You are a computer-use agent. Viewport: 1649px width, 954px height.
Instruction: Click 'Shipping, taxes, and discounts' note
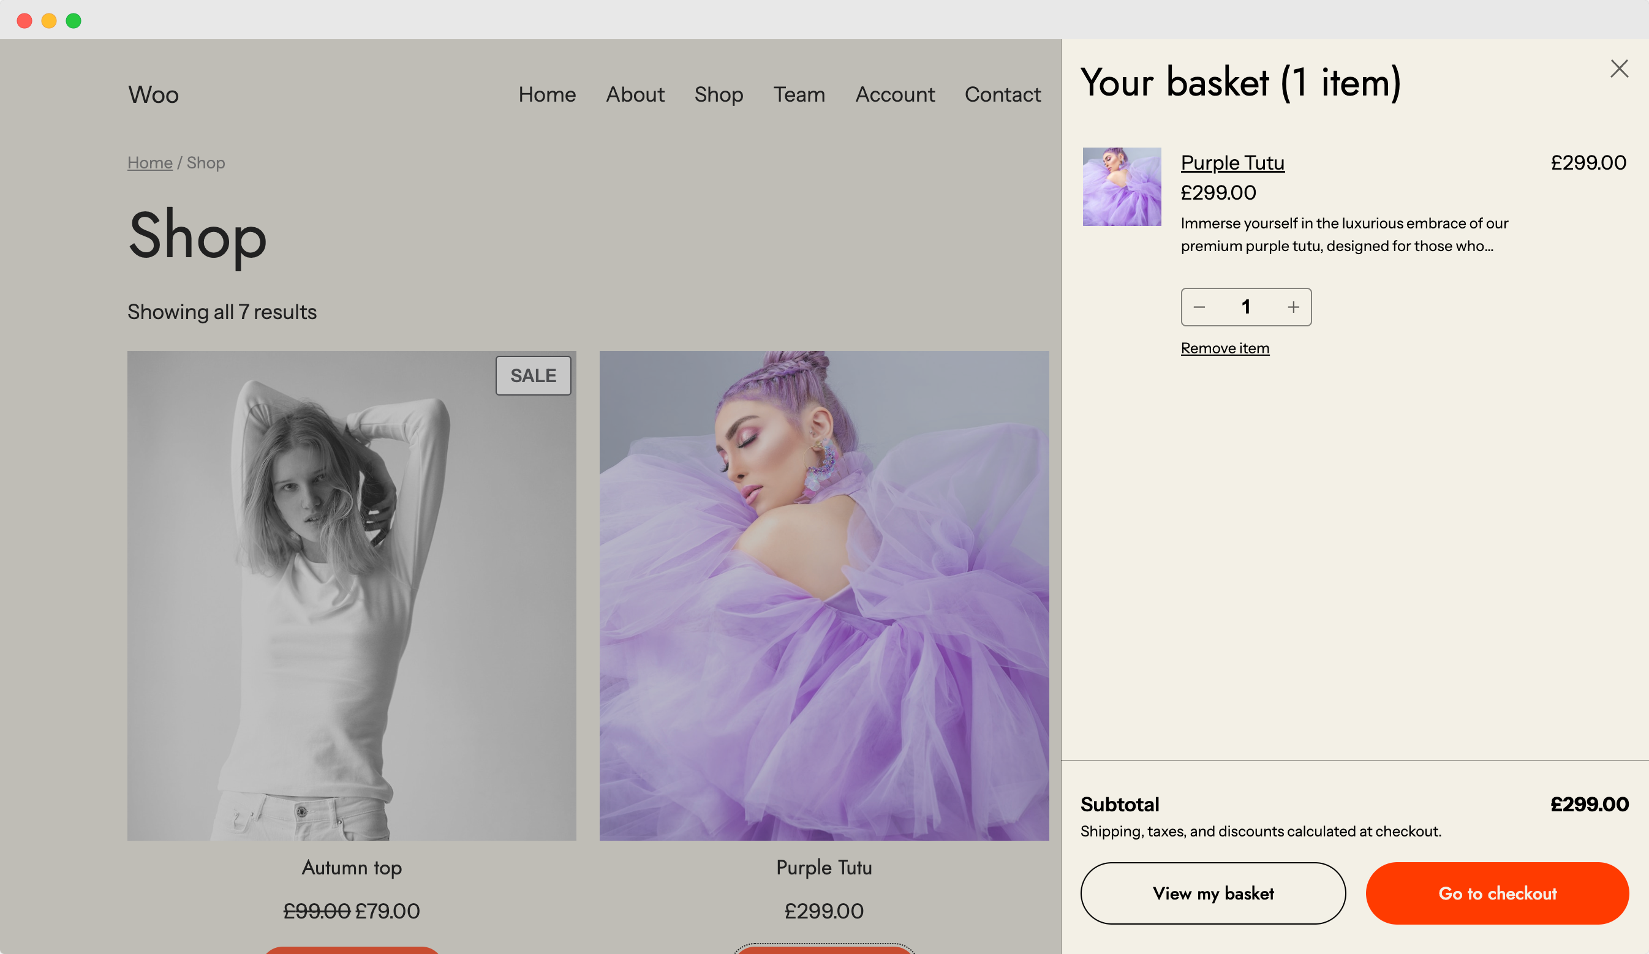point(1260,831)
